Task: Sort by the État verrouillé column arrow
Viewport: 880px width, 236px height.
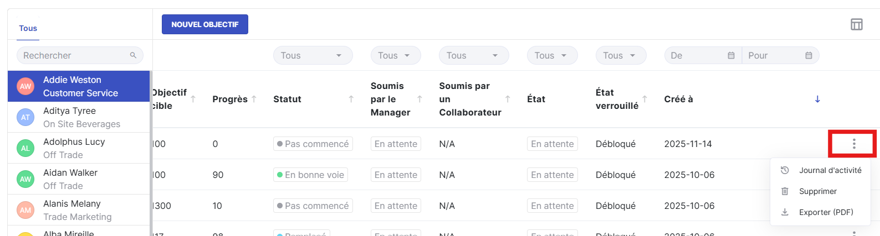Action: (644, 99)
